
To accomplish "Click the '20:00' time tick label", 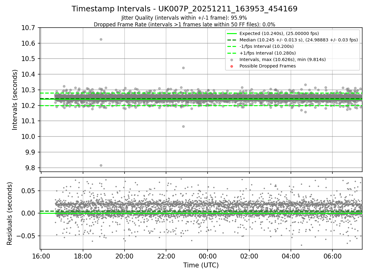I will [x=124, y=256].
